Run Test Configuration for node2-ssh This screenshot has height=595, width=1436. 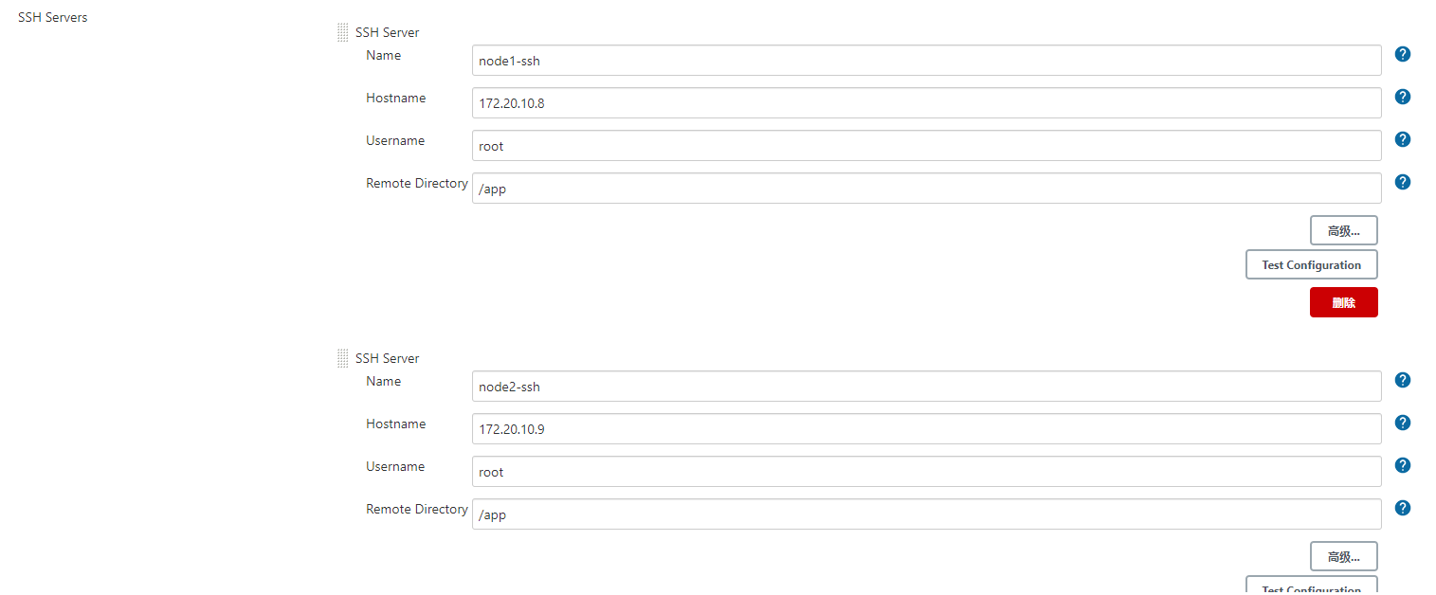1311,588
